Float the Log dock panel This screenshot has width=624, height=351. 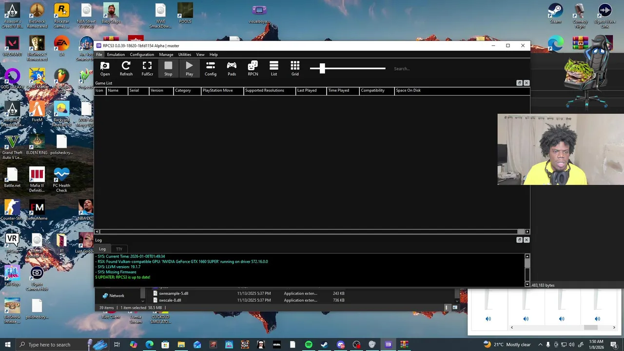click(x=519, y=240)
